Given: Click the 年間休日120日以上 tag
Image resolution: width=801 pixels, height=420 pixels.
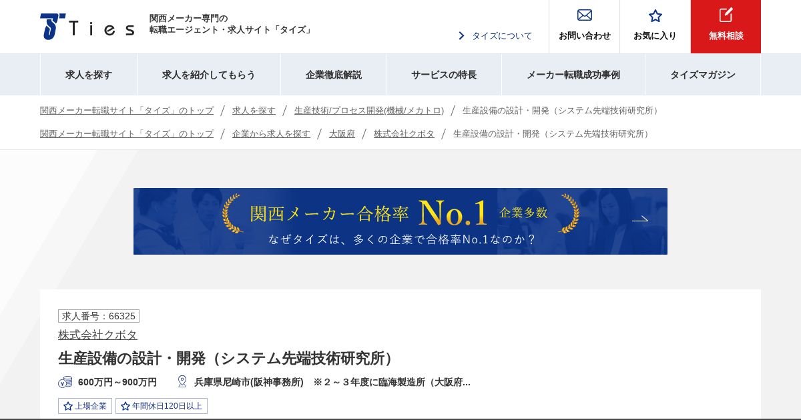Looking at the screenshot, I should (x=162, y=406).
